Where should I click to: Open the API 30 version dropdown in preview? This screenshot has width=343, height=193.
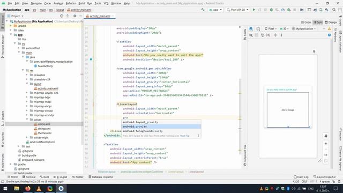(285, 28)
